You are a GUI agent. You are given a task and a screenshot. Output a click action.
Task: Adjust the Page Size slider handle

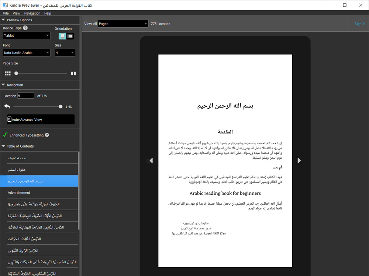(x=16, y=74)
